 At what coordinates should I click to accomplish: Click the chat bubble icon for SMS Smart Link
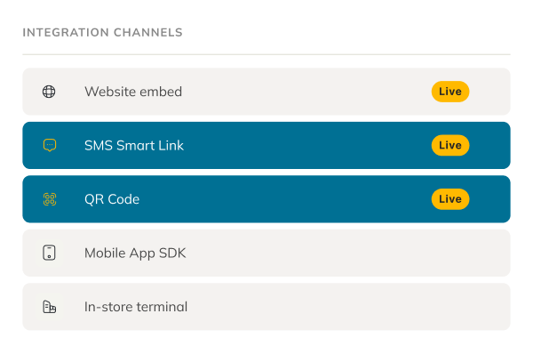pyautogui.click(x=50, y=145)
